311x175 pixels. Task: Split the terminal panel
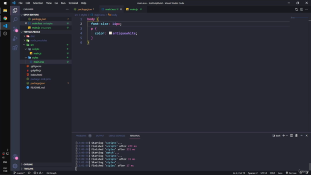pos(292,136)
